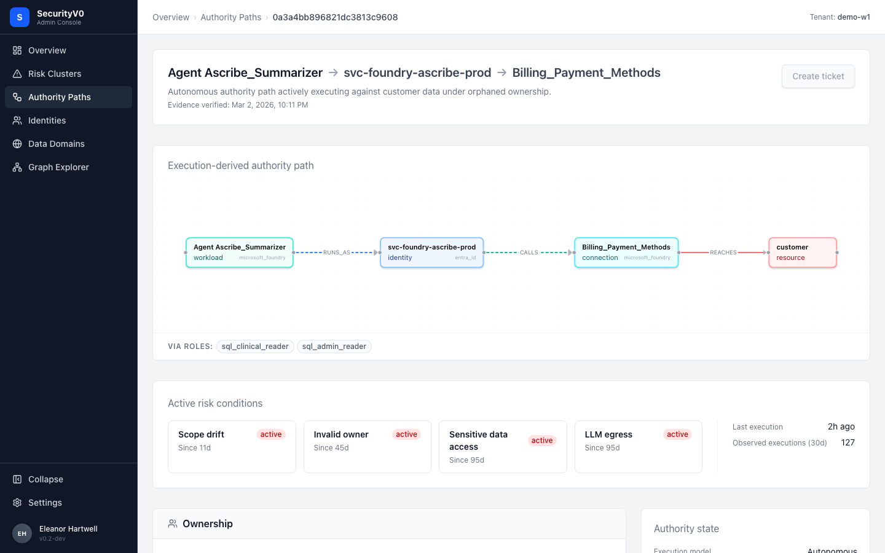
Task: Click the RUNS_AS edge label
Action: tap(337, 253)
